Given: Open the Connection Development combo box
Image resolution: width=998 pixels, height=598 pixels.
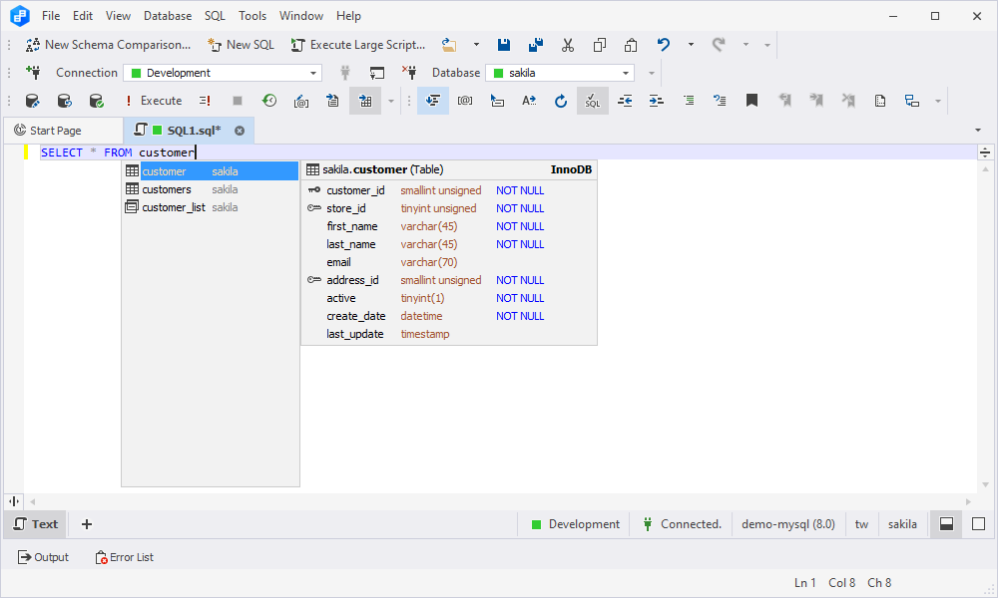Looking at the screenshot, I should 223,73.
